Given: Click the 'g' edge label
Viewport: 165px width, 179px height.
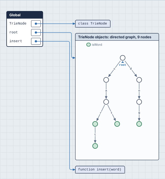Looking at the screenshot, I should tap(139, 113).
